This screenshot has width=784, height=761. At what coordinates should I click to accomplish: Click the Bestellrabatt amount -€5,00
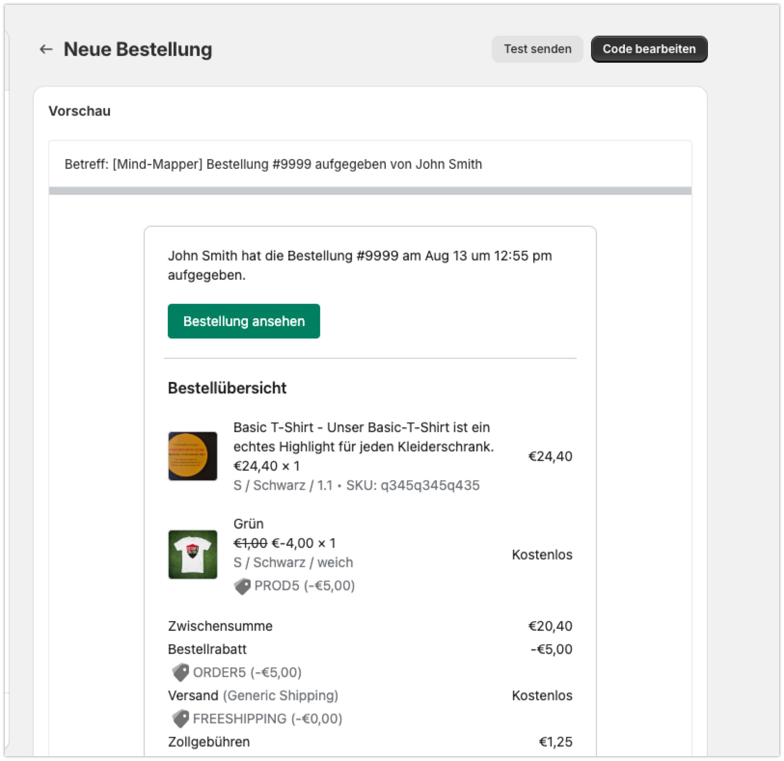click(551, 649)
